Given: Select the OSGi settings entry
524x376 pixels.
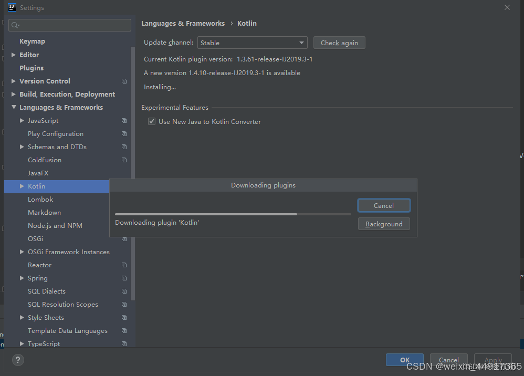Looking at the screenshot, I should [x=35, y=239].
